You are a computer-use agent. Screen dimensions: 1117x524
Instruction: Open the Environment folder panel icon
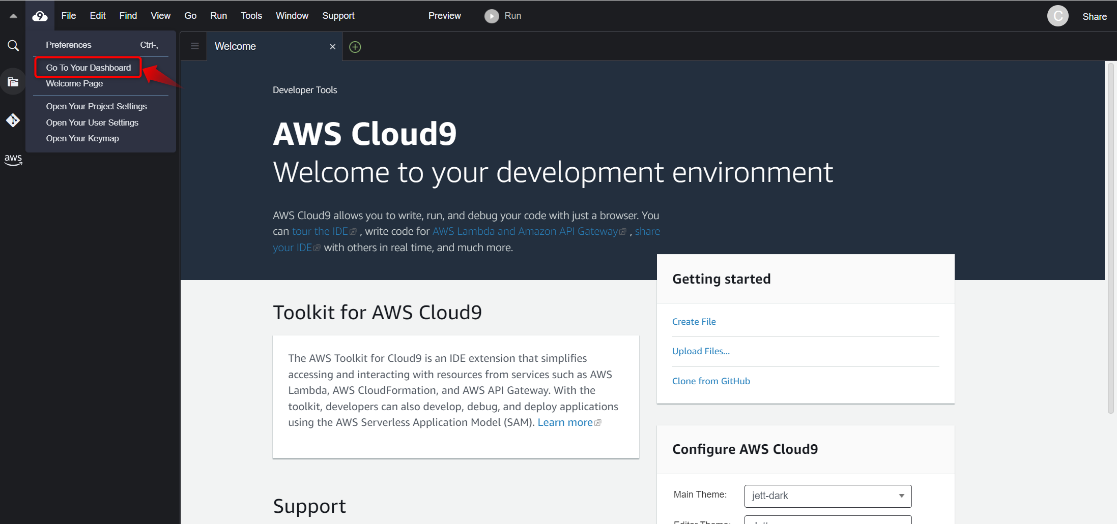13,82
